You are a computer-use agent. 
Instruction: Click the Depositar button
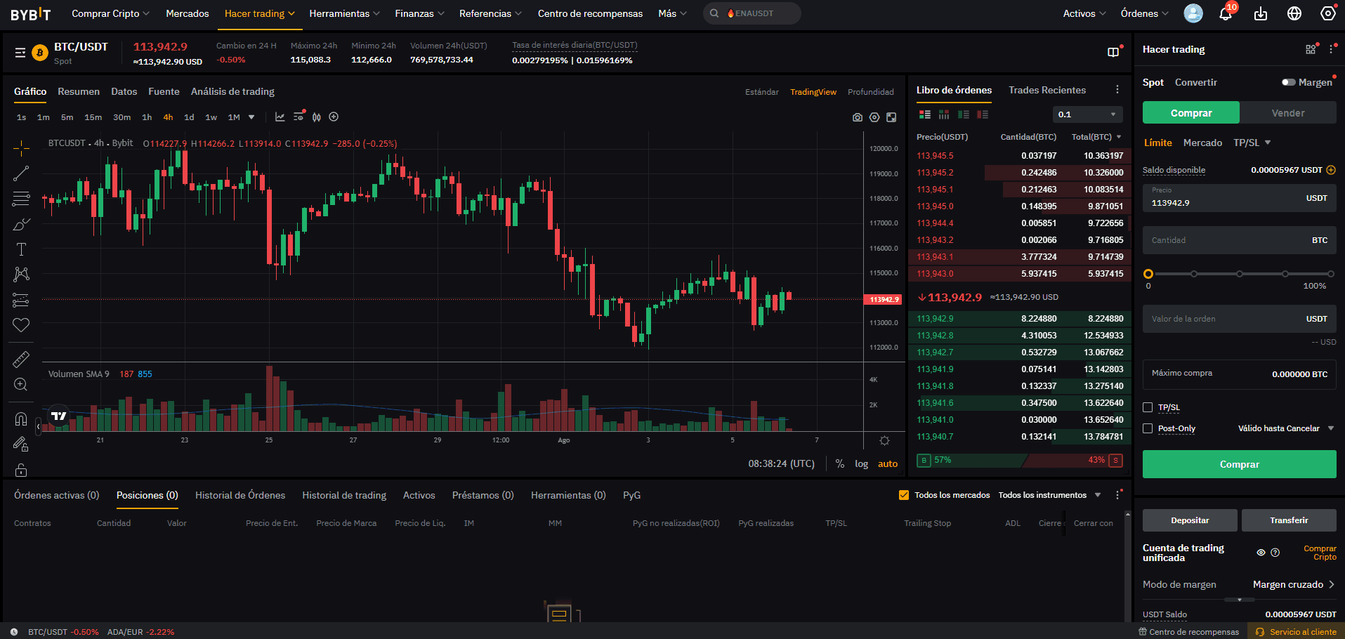click(x=1190, y=520)
